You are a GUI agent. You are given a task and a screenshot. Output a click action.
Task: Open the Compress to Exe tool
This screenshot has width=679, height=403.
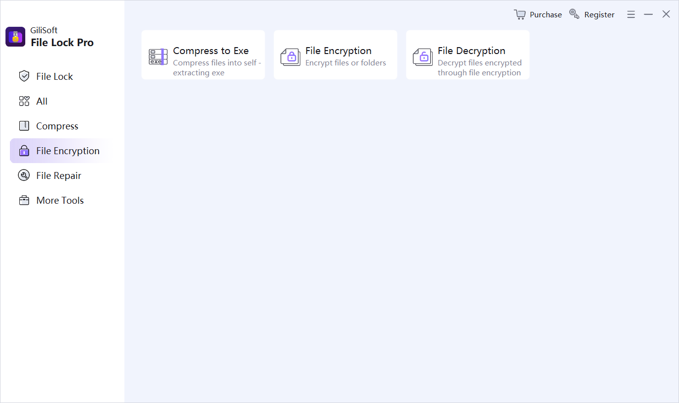click(203, 55)
